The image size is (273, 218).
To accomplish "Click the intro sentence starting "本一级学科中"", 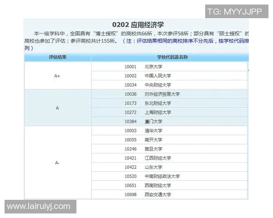I will click(x=136, y=37).
